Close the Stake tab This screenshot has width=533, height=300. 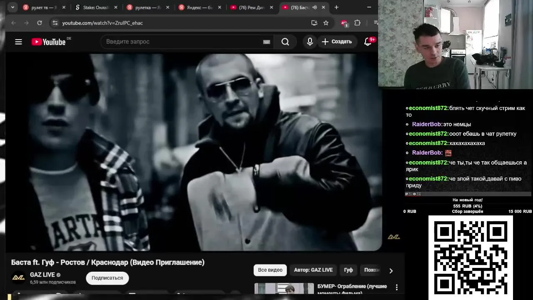[116, 7]
